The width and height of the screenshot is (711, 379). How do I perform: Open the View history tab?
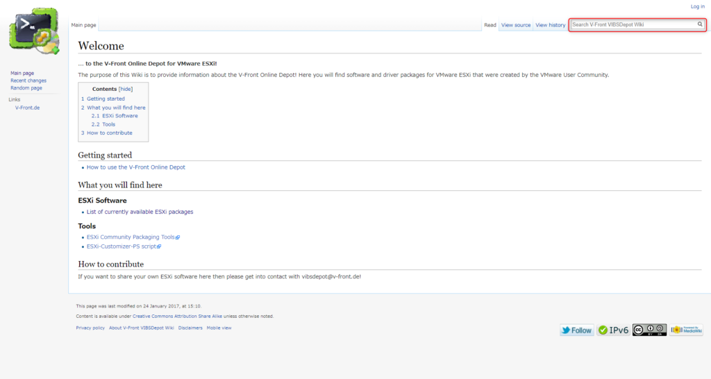click(550, 25)
